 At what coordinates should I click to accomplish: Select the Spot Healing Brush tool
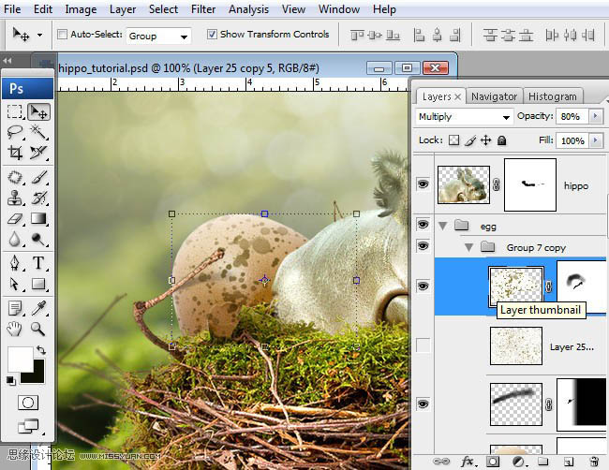click(x=15, y=177)
